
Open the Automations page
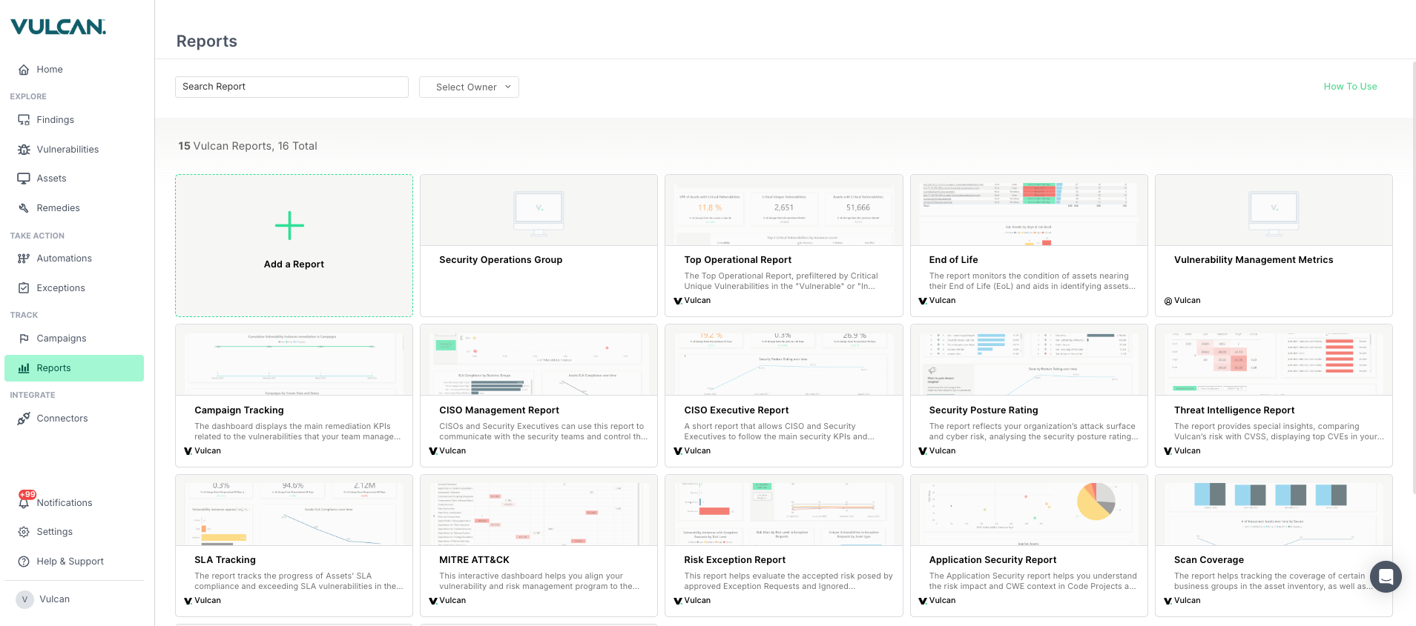click(x=65, y=259)
